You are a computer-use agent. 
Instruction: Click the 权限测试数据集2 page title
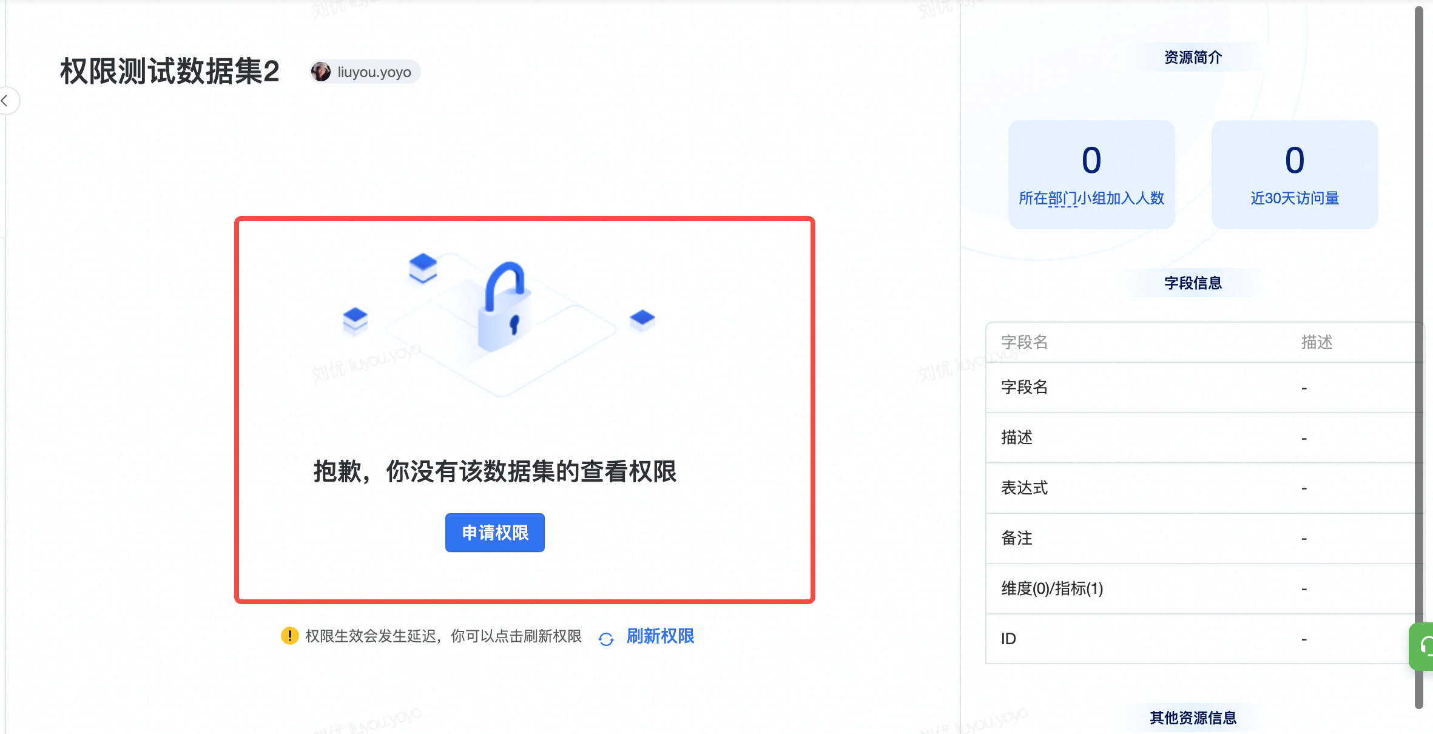[x=170, y=72]
